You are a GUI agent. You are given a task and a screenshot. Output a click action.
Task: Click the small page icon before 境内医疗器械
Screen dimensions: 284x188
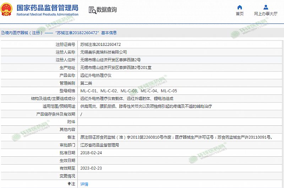tap(2, 33)
